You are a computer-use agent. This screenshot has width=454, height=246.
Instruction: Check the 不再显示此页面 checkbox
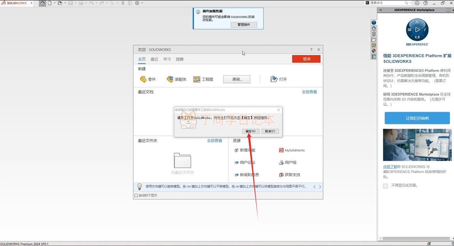pos(386,186)
